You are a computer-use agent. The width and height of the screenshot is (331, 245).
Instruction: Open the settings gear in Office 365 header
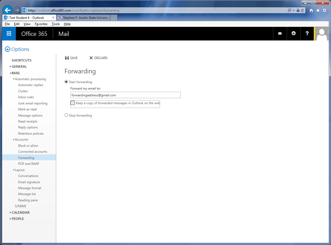(x=294, y=33)
